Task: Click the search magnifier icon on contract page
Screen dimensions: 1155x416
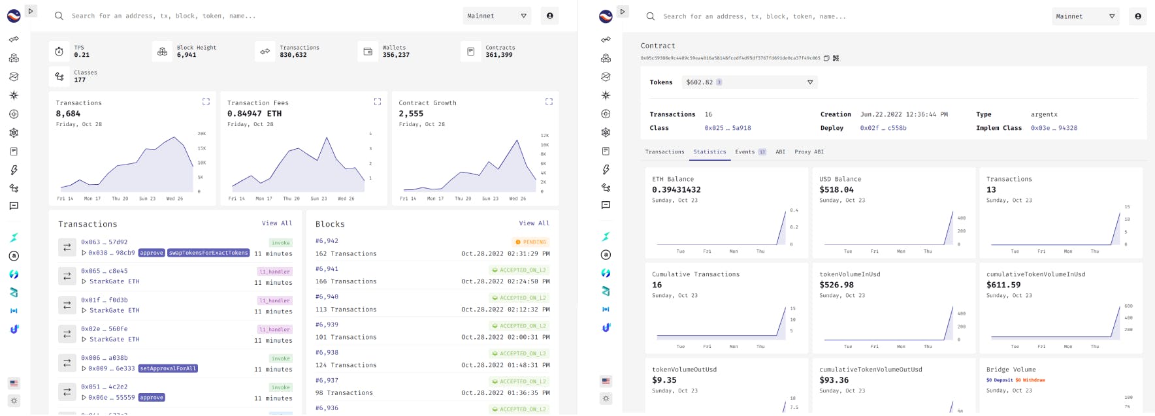Action: 651,16
